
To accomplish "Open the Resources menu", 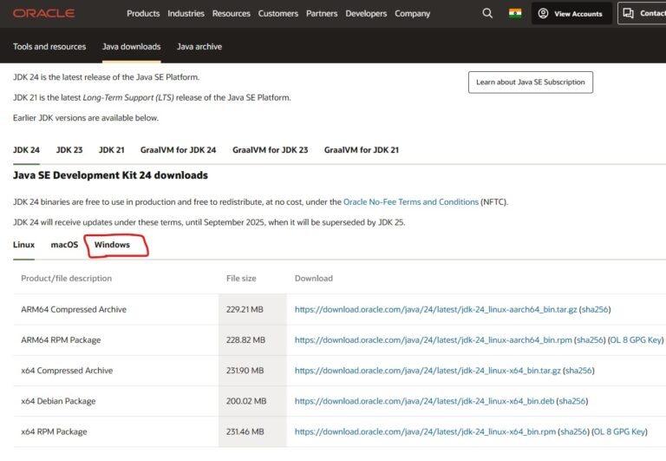I will (x=231, y=14).
